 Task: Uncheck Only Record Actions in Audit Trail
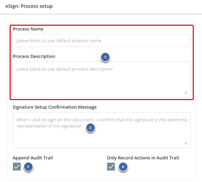(x=111, y=167)
